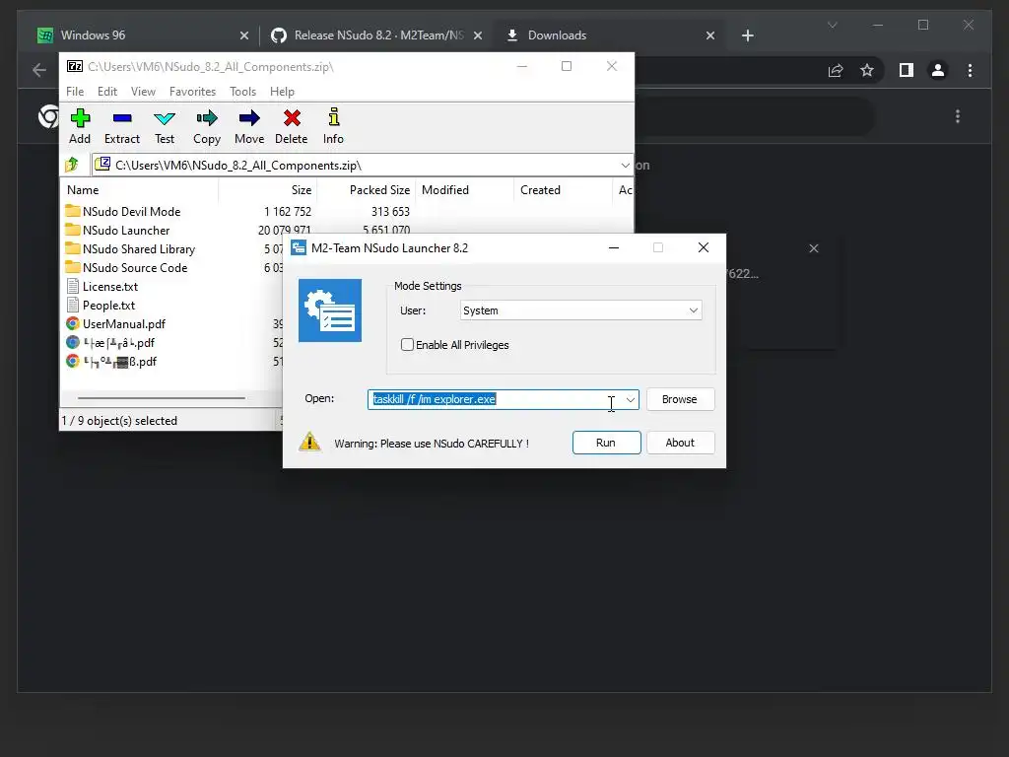Open the Downloads page more actions menu

point(958,116)
